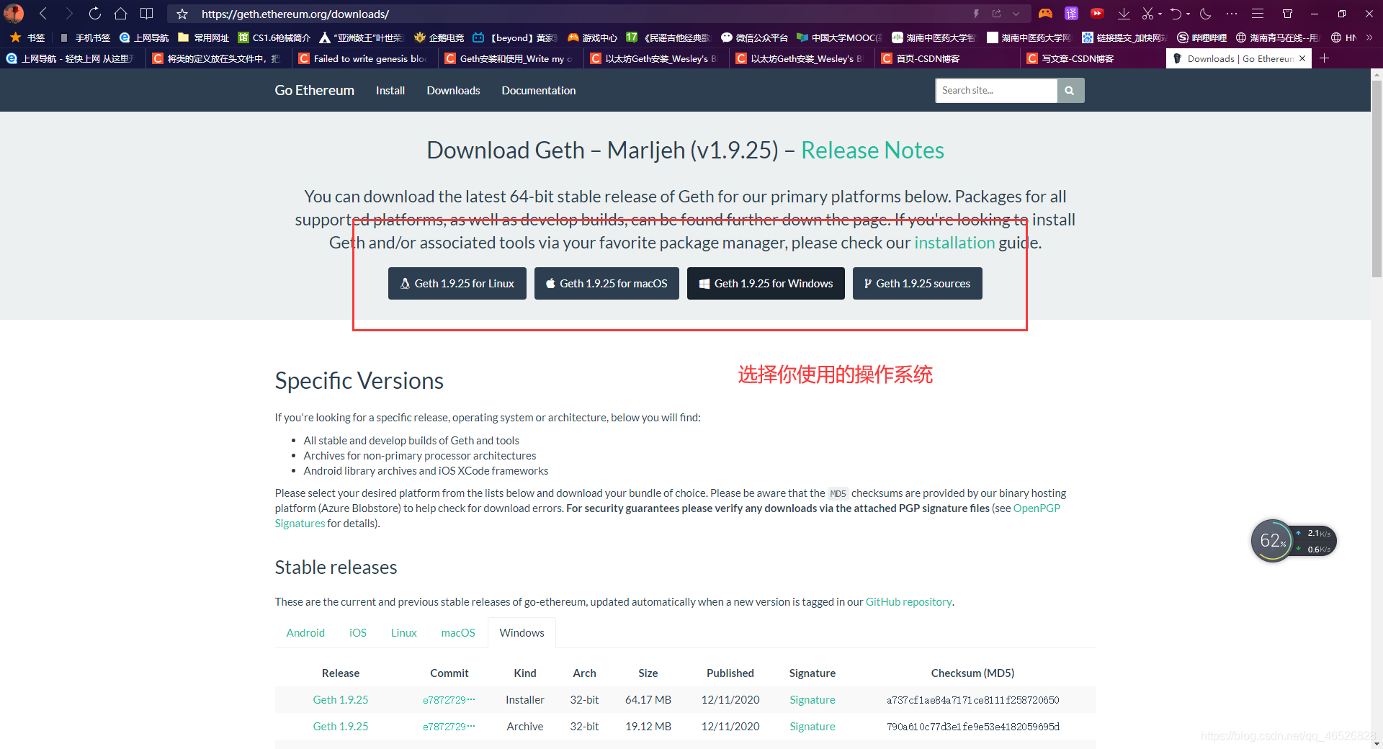Switch to the 首页-CSDN博客 tab
This screenshot has width=1383, height=749.
coord(946,58)
